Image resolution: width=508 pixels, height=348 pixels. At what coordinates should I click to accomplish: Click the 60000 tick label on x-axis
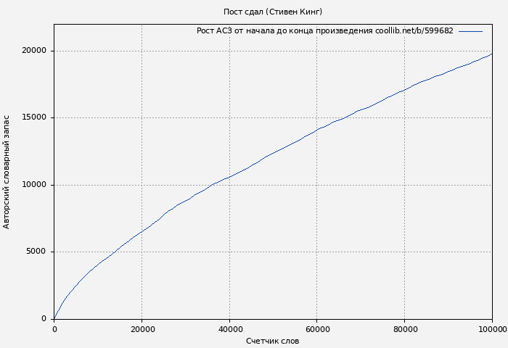click(317, 329)
